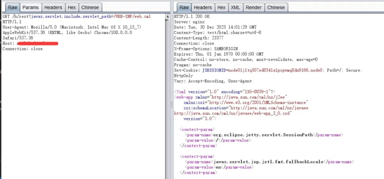Select the request Hex tab
Screen dimensions: 384x179
click(x=71, y=7)
